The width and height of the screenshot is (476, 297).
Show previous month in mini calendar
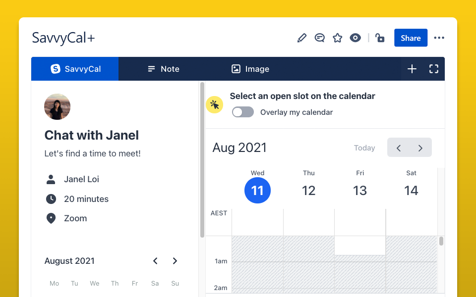click(x=155, y=261)
